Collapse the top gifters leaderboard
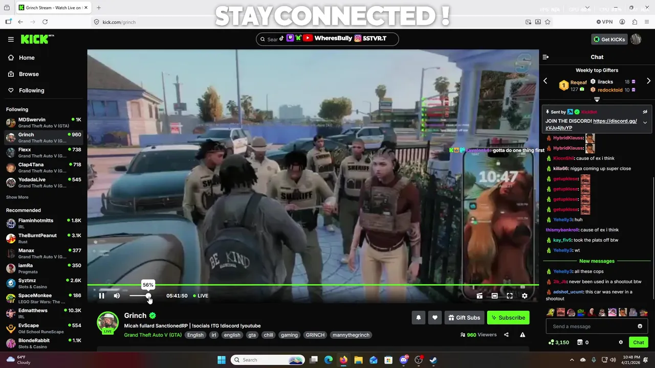The height and width of the screenshot is (368, 655). pos(597,99)
